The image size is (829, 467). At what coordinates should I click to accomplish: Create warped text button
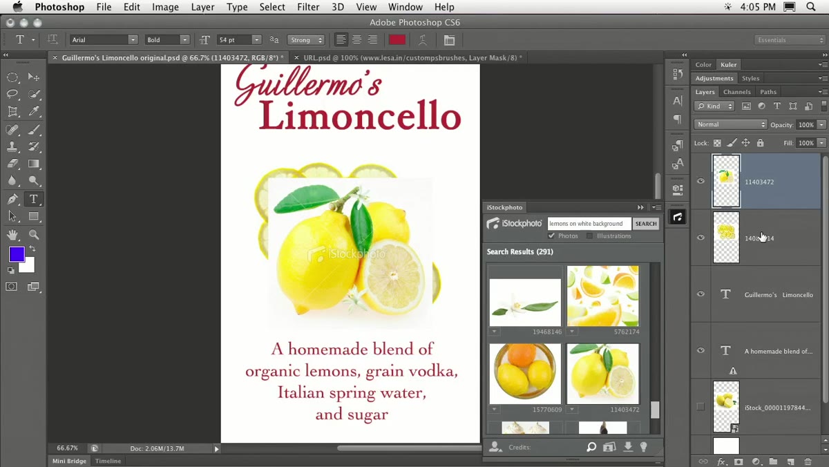pyautogui.click(x=423, y=40)
